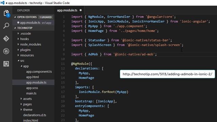Screen dimensions: 217x122
Task: Switch to the app.module.ts editor tab
Action: [x=67, y=10]
